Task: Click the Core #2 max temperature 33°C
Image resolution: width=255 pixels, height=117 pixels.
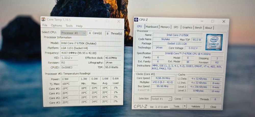Action: tap(95, 97)
